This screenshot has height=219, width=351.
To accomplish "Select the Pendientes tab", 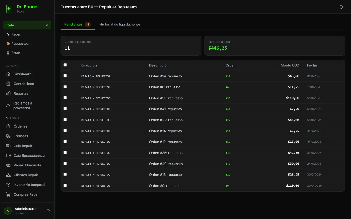I will tap(78, 25).
